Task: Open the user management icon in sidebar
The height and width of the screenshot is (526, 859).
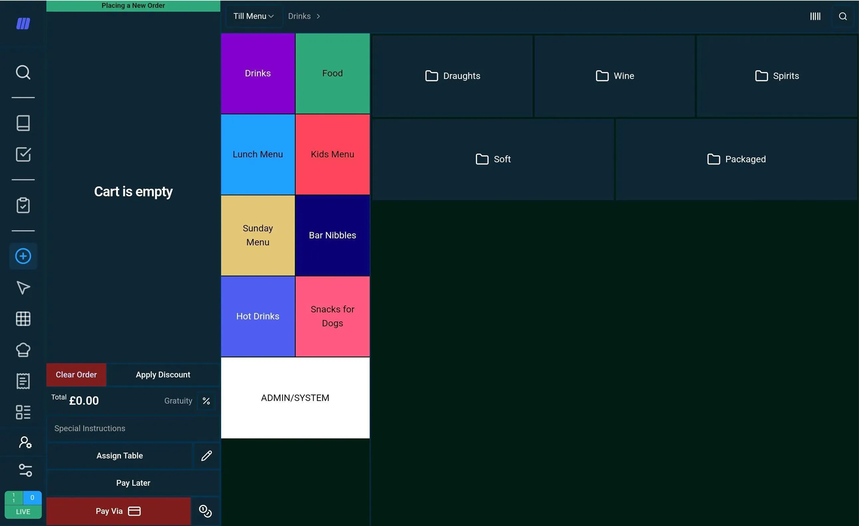Action: pyautogui.click(x=25, y=442)
